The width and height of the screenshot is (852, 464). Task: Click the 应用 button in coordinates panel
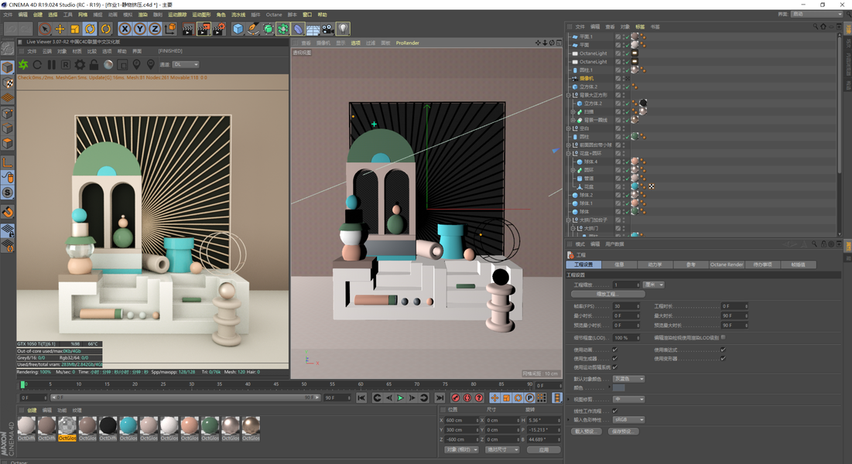click(x=544, y=450)
